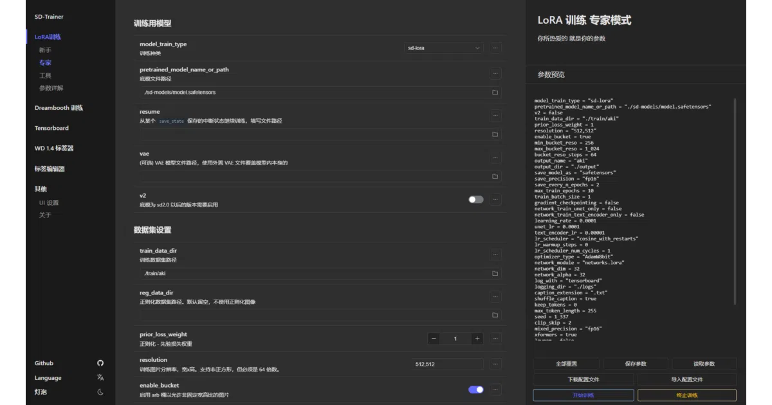Browse folder for pretrained model path
The image size is (772, 405).
(495, 93)
